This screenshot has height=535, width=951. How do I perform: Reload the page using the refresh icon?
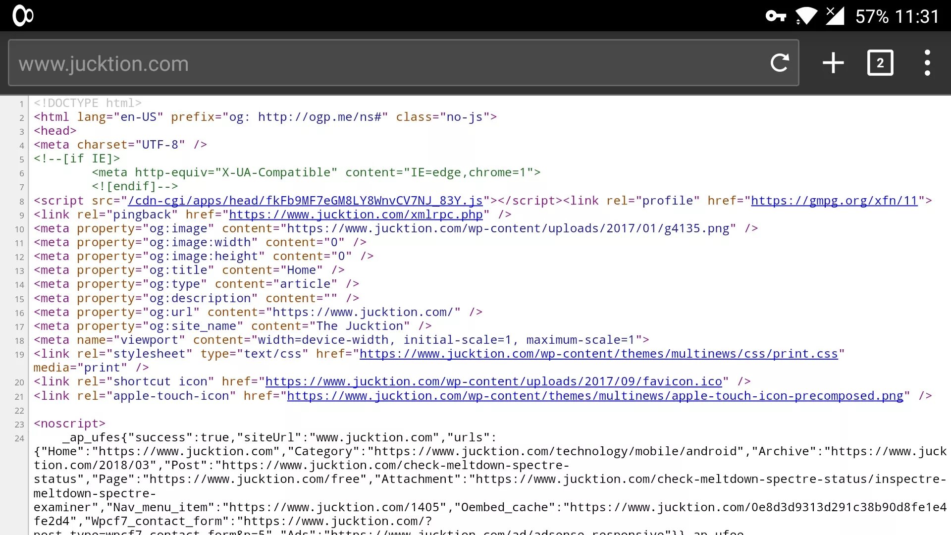[780, 63]
